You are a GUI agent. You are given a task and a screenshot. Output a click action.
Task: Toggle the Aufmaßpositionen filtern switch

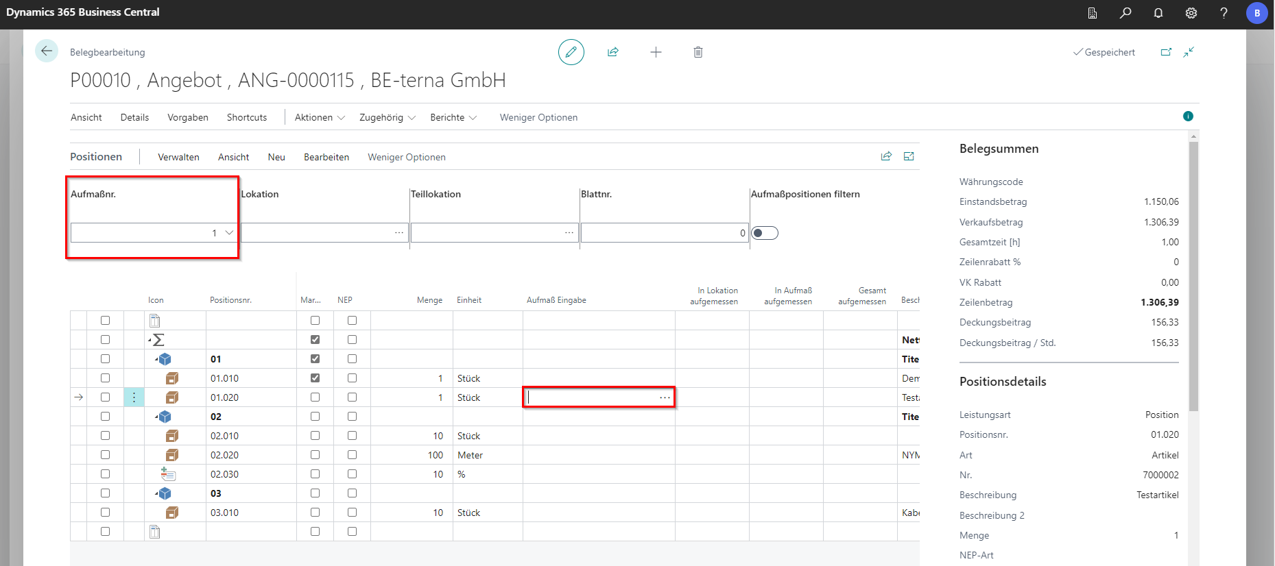(x=765, y=233)
